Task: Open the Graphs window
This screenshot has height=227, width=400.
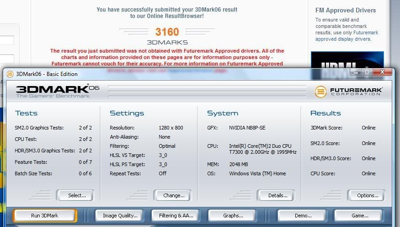Action: 233,216
